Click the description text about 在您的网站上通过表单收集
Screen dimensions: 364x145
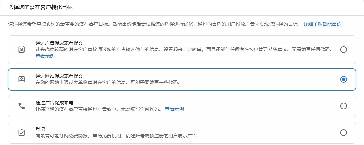point(108,82)
